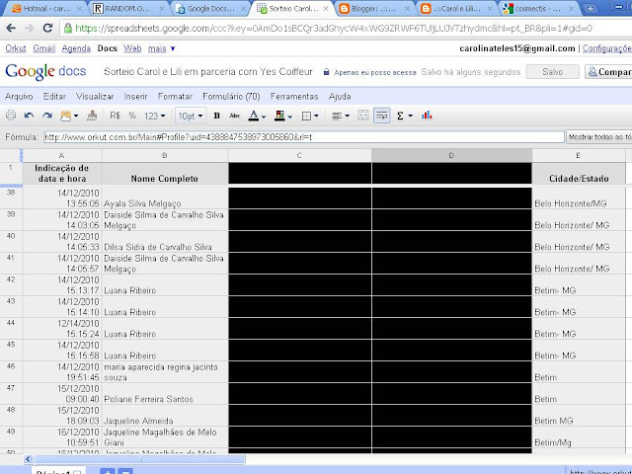Switch to the Google Docs browser tab
Screen dimensions: 632x474
pos(210,8)
